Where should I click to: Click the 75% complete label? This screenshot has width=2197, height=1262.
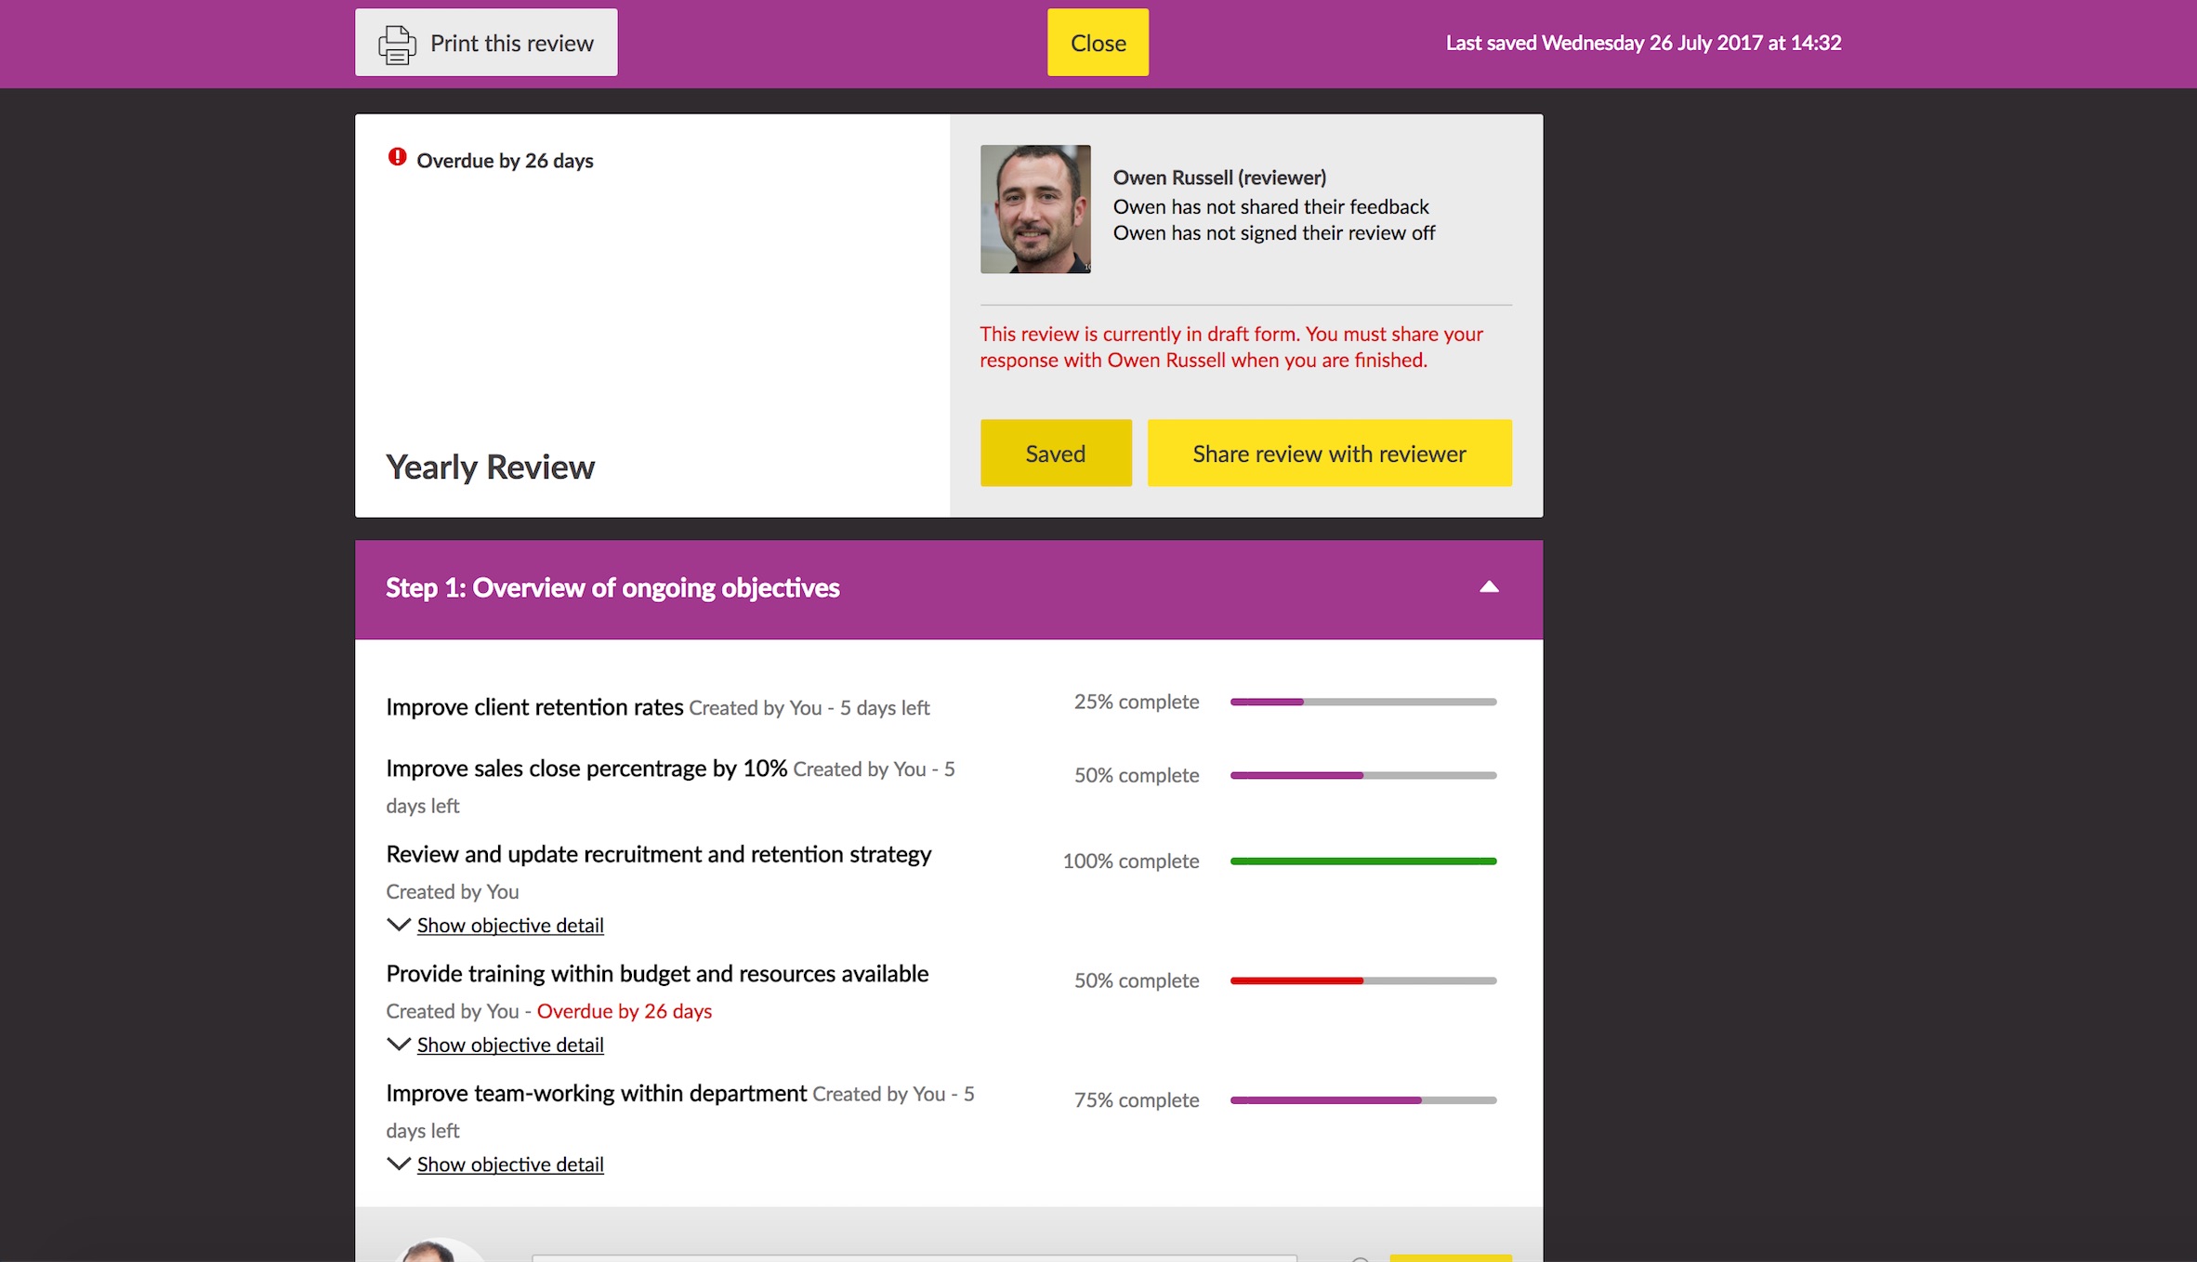click(x=1137, y=1100)
